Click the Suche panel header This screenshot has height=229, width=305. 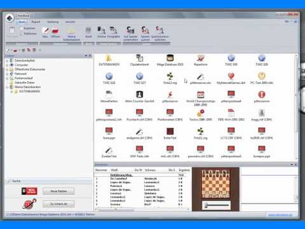pos(48,181)
